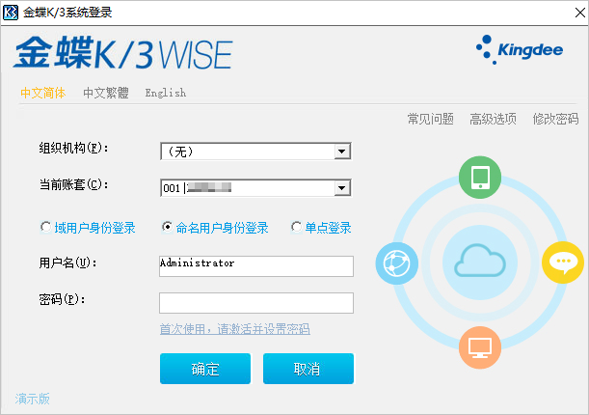Screen dimensions: 589x415
Task: Click the orange desktop monitor icon
Action: 480,347
